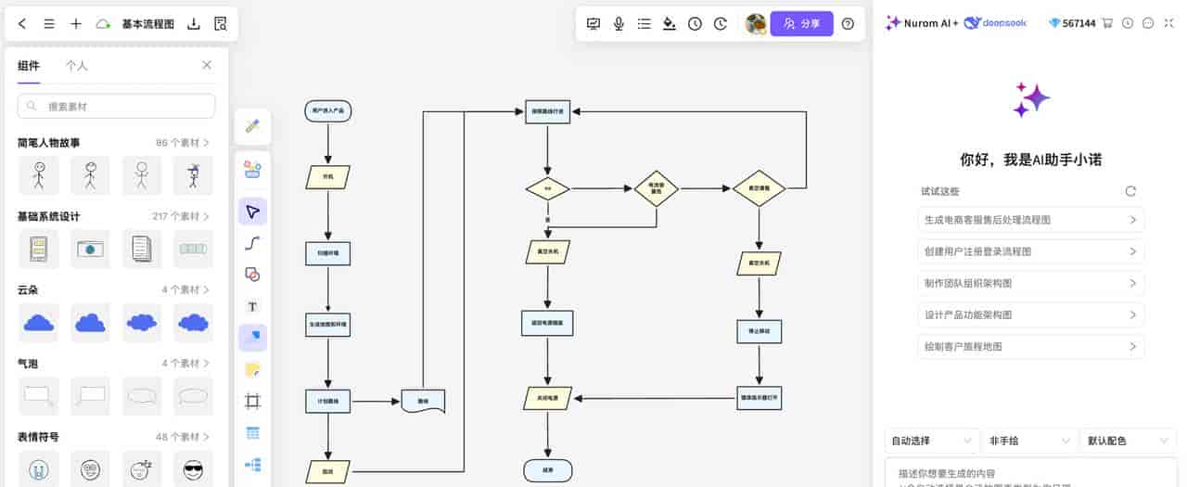Click the 搜索素材 search field

(x=116, y=107)
